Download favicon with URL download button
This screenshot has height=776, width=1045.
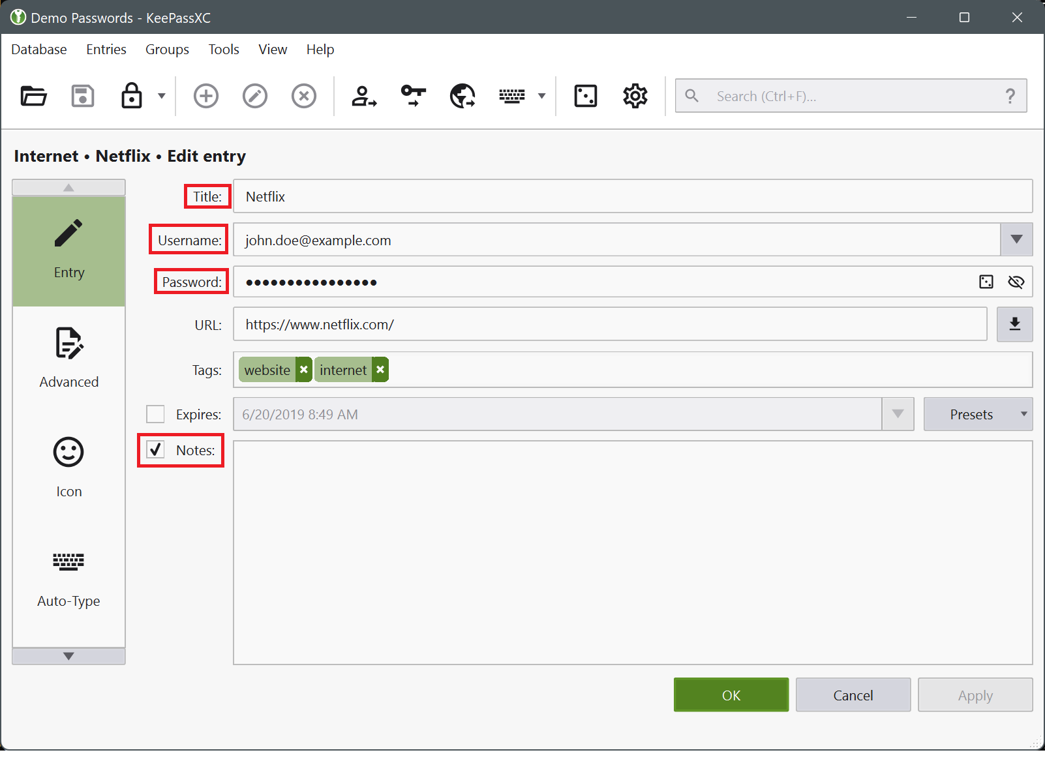pyautogui.click(x=1015, y=324)
